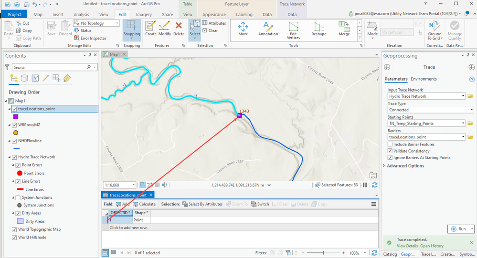Open the Attributes pane
The image size is (477, 258).
tap(214, 23)
